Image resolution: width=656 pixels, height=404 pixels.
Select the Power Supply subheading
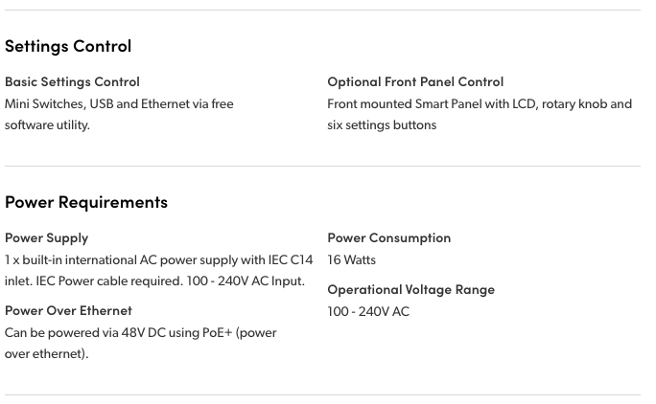(46, 237)
